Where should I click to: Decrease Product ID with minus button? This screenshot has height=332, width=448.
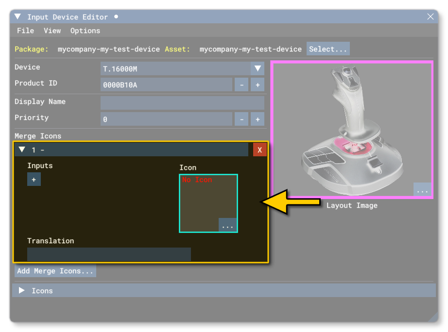click(x=241, y=85)
